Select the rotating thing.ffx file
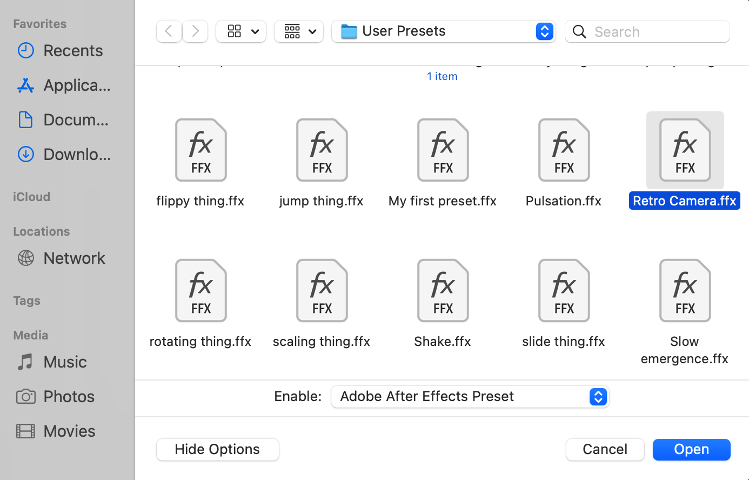749x480 pixels. pyautogui.click(x=200, y=291)
